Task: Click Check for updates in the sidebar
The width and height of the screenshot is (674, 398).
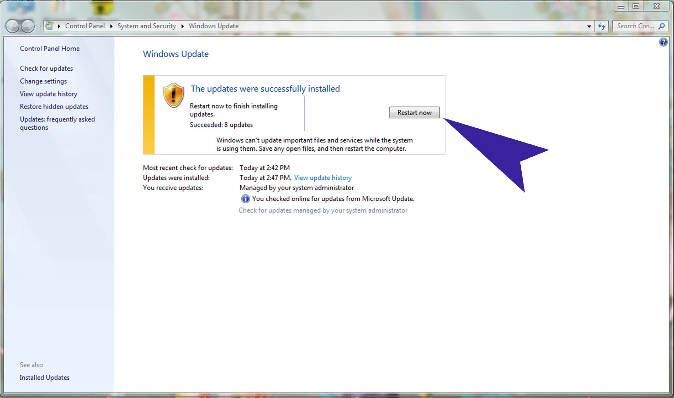Action: pos(46,68)
